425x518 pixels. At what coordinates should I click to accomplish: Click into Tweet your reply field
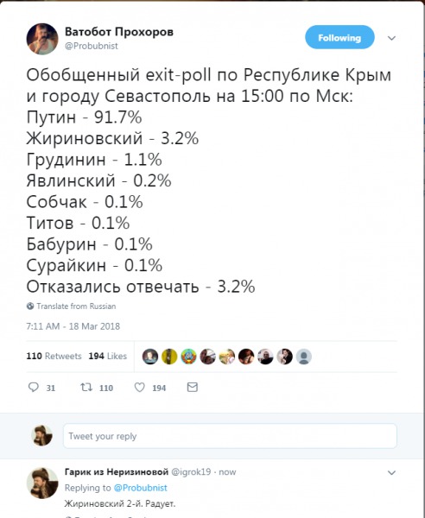pos(230,436)
